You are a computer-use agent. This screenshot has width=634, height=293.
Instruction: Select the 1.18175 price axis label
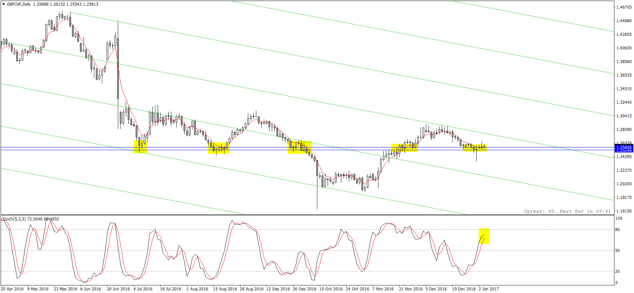click(x=624, y=197)
